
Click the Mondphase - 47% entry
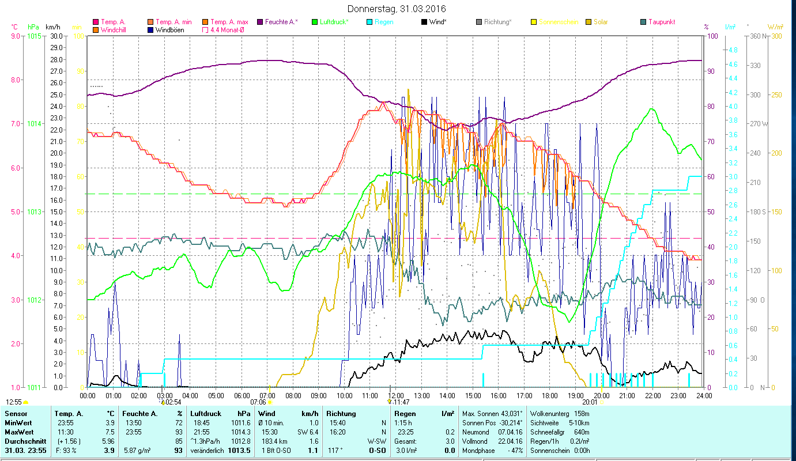(492, 451)
